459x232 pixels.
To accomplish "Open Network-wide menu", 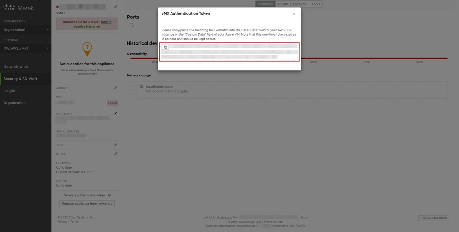I will click(16, 67).
